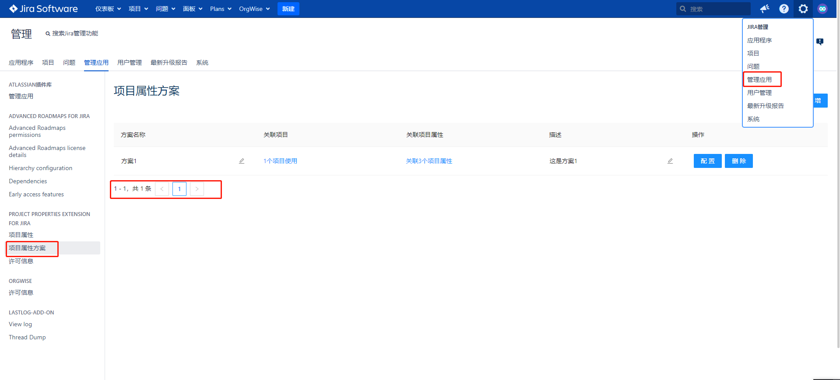Image resolution: width=840 pixels, height=380 pixels.
Task: Open the notifications megaphone icon
Action: pyautogui.click(x=764, y=9)
